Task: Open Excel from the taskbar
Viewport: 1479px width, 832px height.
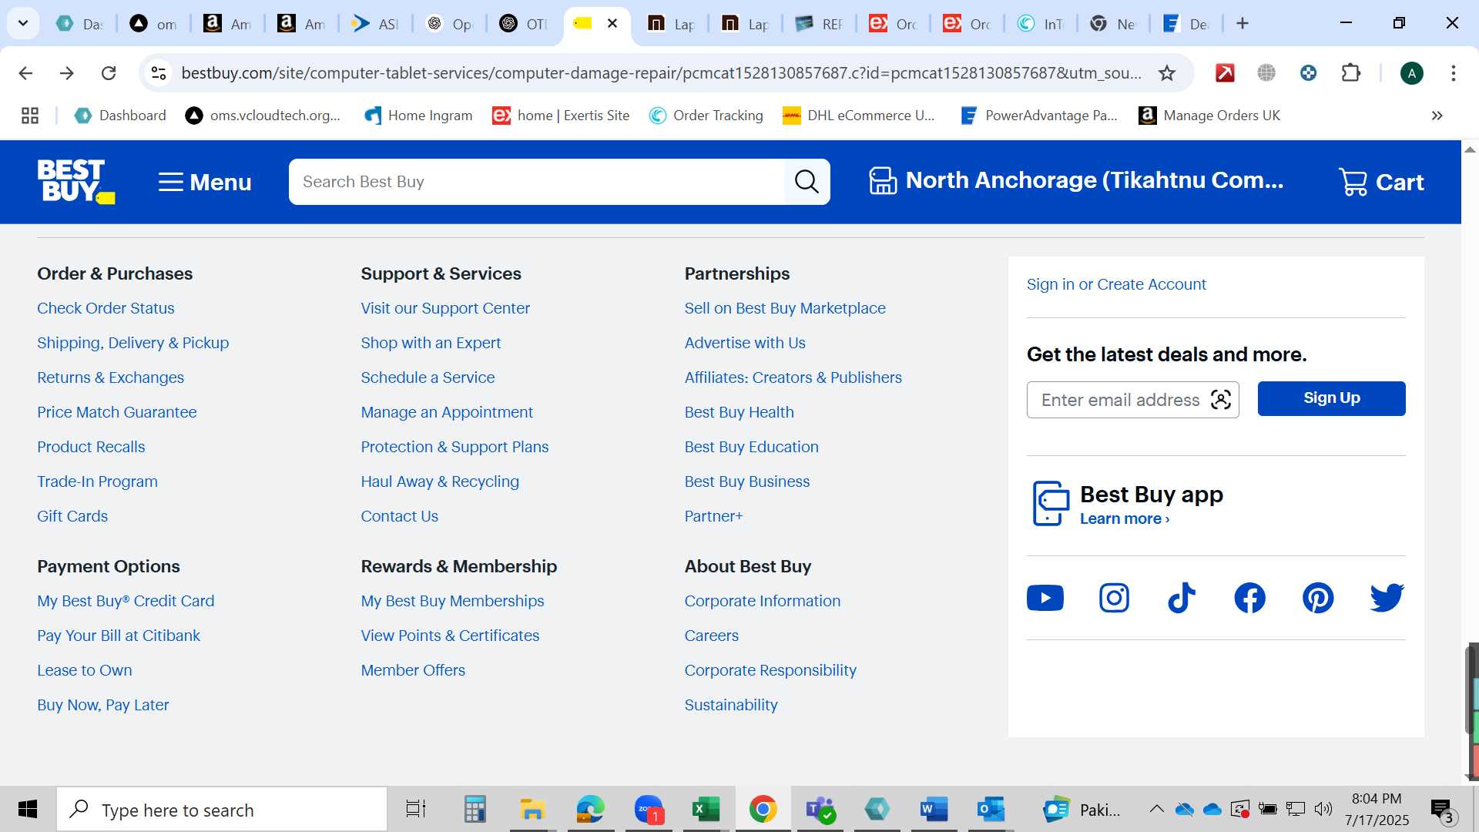Action: (705, 810)
